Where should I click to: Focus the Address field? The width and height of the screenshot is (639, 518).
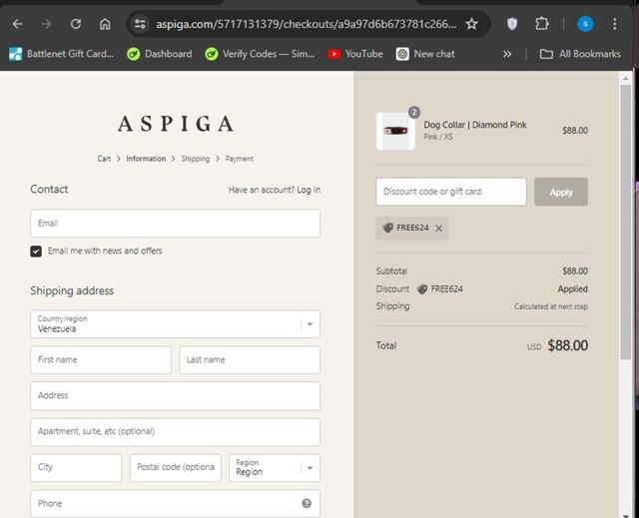176,396
